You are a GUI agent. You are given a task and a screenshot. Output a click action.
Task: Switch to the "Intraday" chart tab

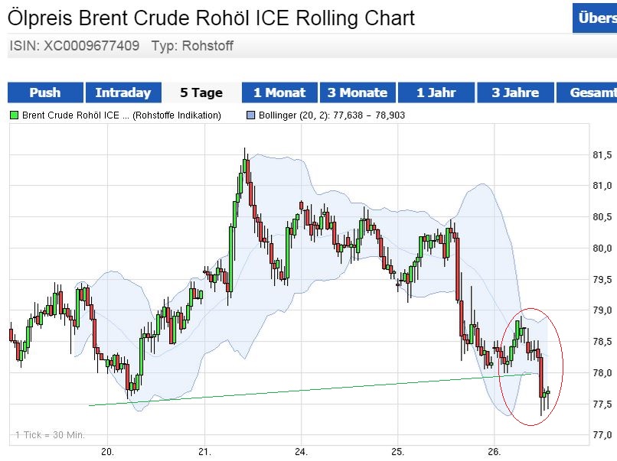[123, 93]
